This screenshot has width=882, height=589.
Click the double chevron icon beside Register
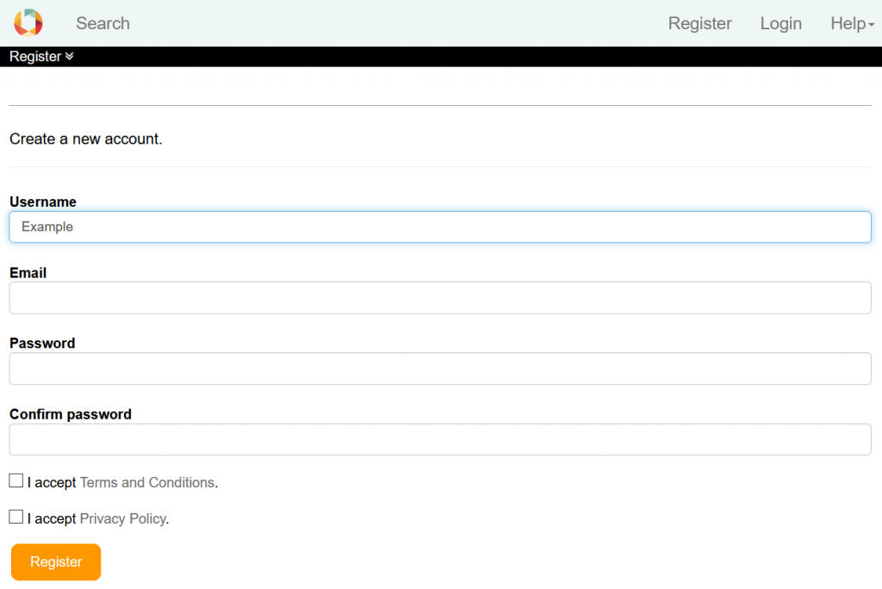click(70, 57)
